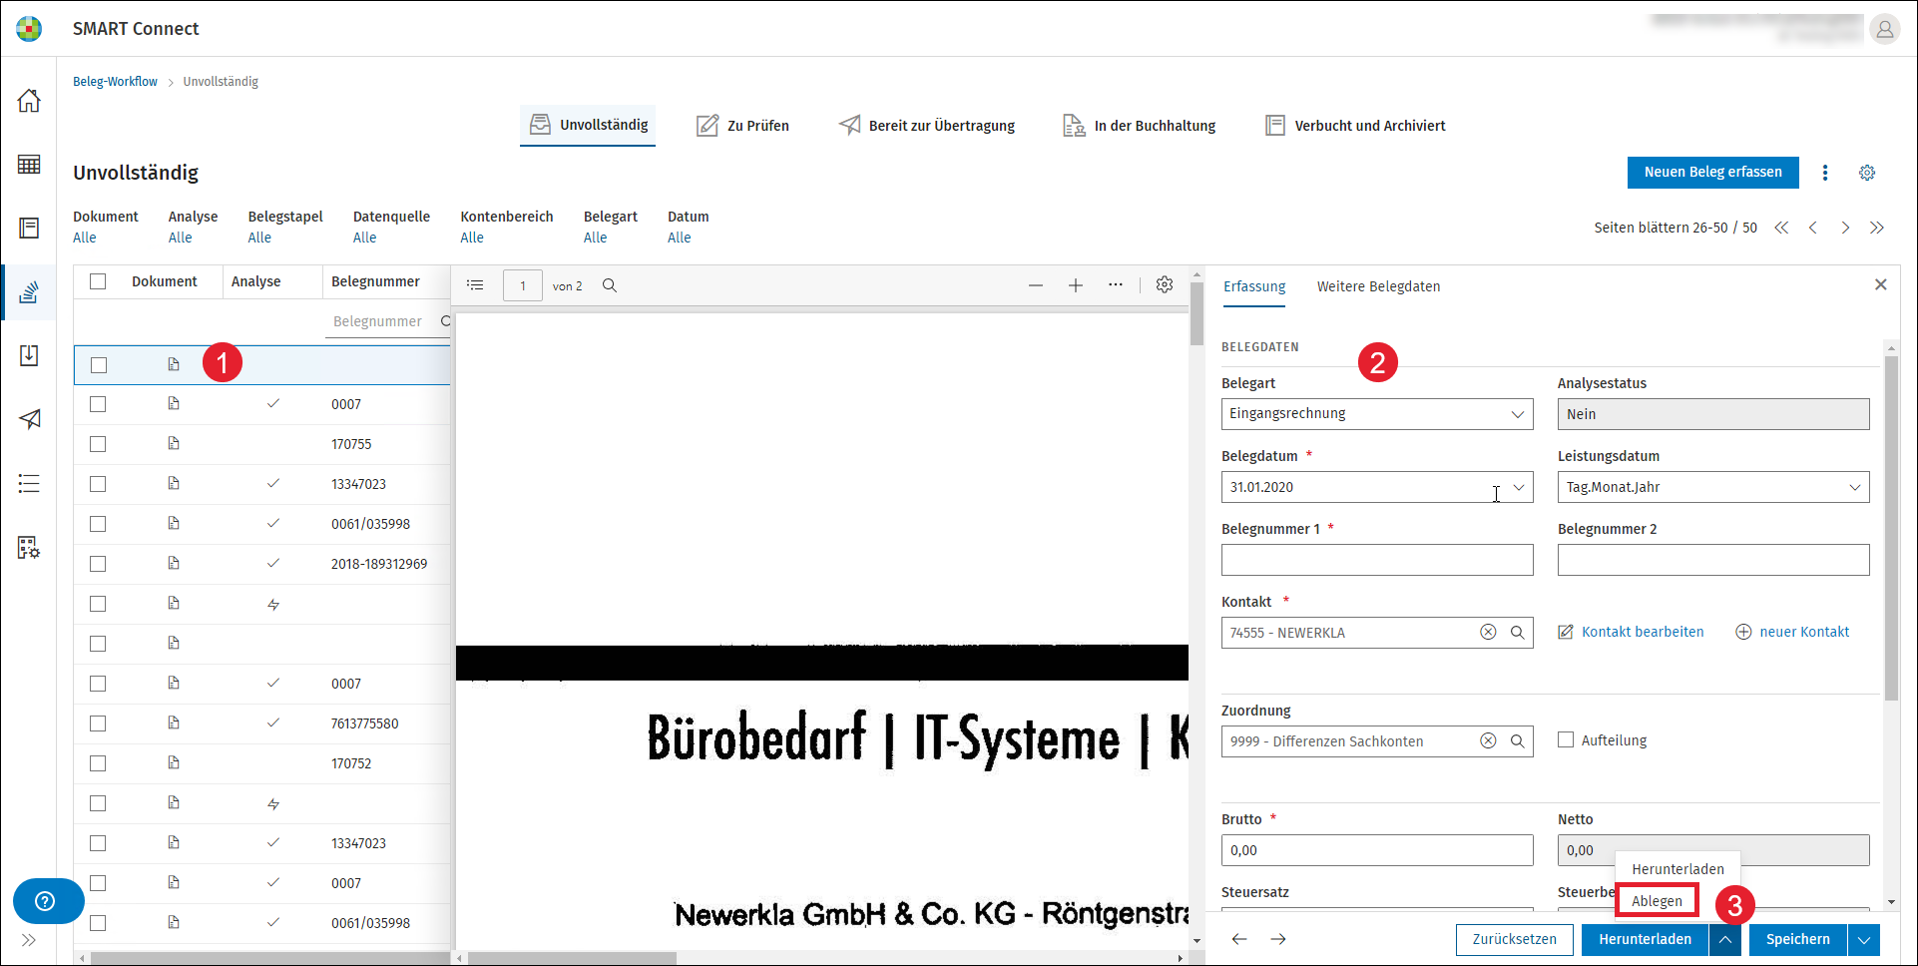Open the three-dot more options menu
Screen dimensions: 1918x966
click(1825, 173)
